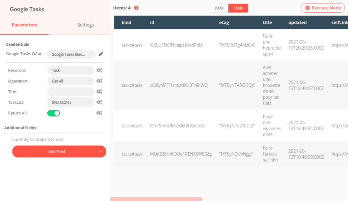The height and width of the screenshot is (201, 348).
Task: Click into the Title input field
Action: point(71,92)
